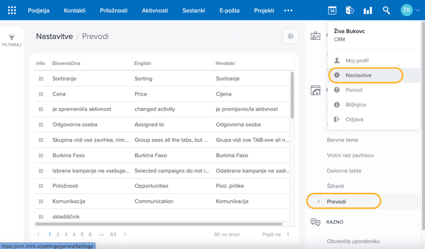This screenshot has width=425, height=249.
Task: Click the help question mark button
Action: click(291, 36)
